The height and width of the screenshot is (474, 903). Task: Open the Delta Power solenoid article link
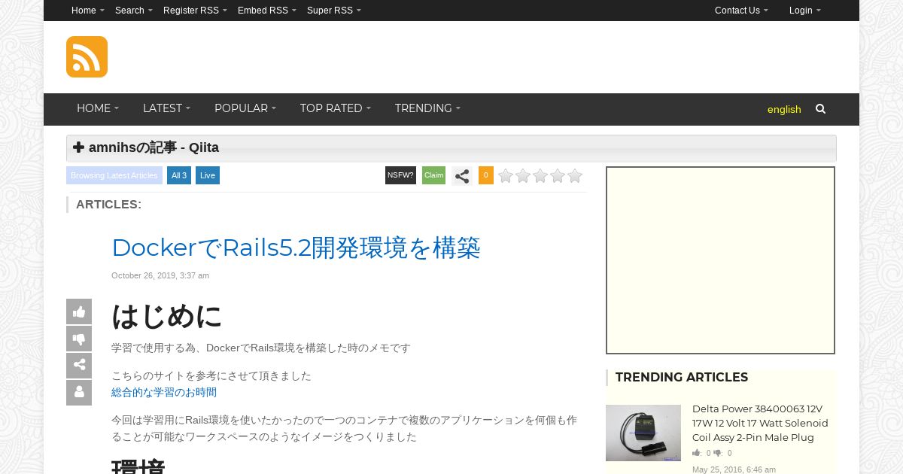tap(760, 423)
